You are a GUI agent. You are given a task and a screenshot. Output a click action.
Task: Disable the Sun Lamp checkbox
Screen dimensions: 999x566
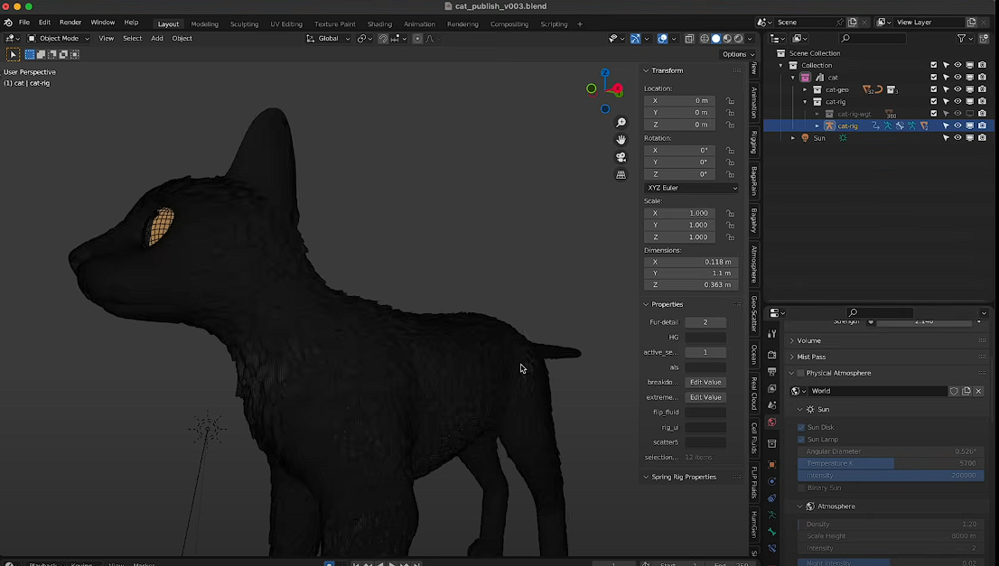click(x=801, y=440)
